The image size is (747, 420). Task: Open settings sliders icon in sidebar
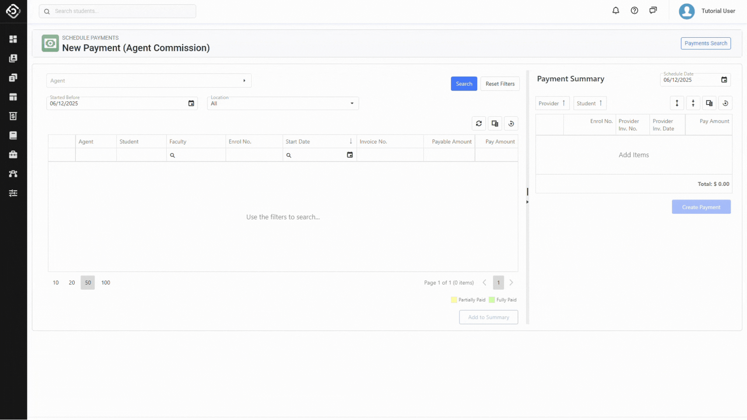point(13,193)
